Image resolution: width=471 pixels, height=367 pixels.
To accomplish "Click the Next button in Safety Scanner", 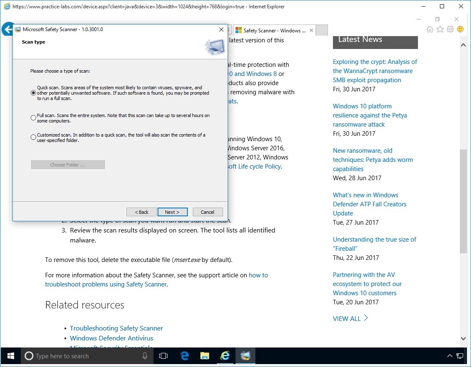I will pyautogui.click(x=172, y=212).
